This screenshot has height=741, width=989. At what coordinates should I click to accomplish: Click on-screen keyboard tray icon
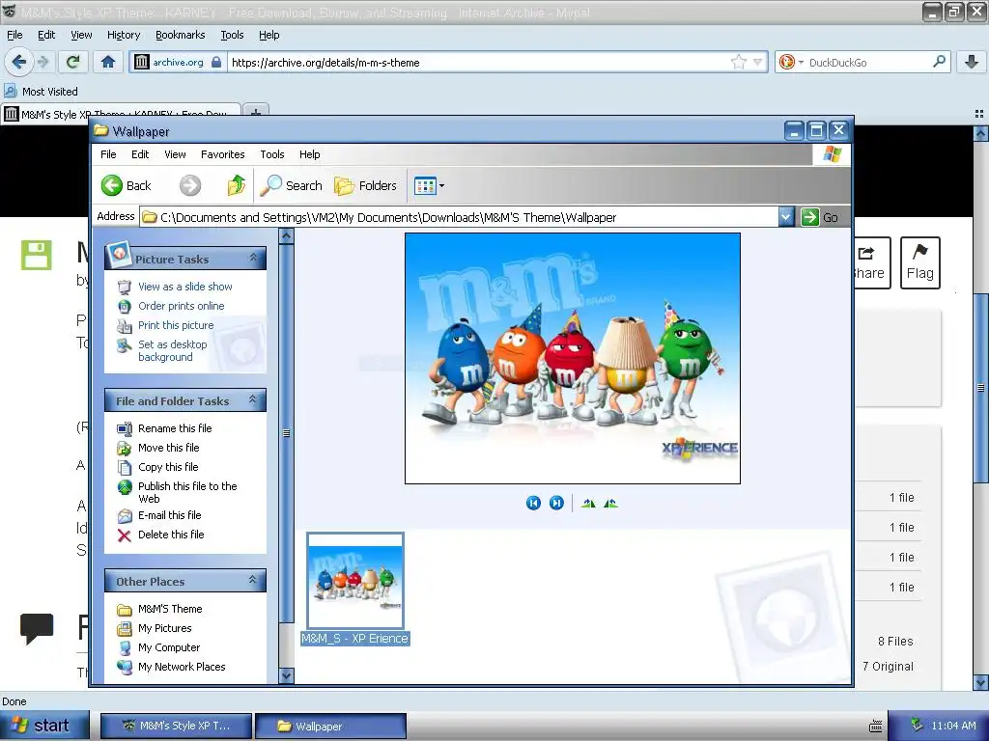click(x=875, y=726)
